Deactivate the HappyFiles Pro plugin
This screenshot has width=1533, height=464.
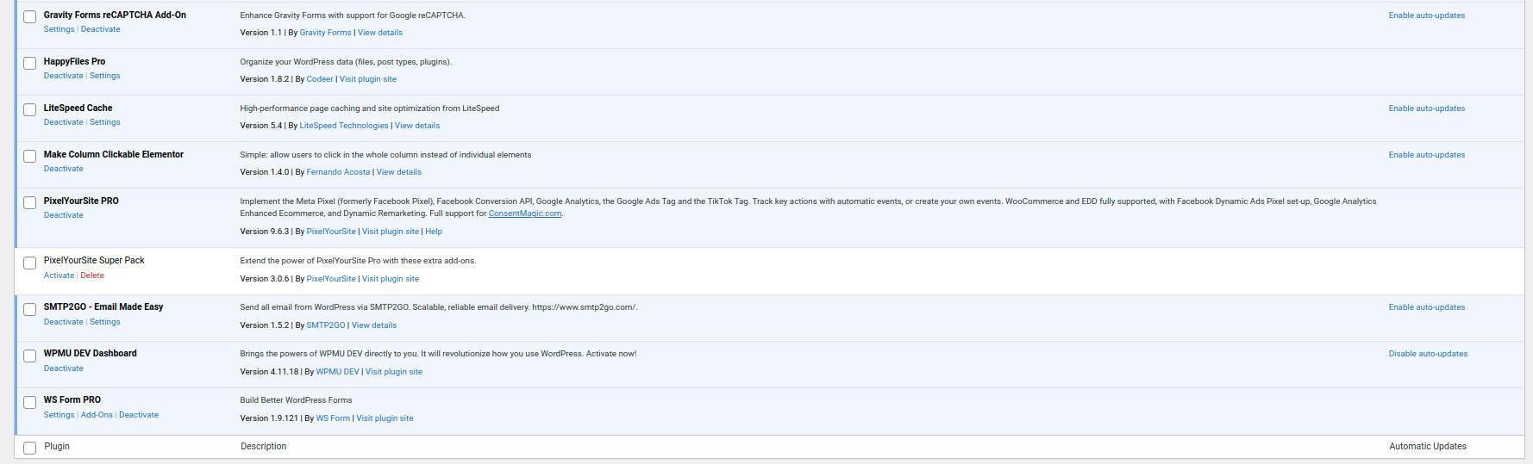(64, 76)
